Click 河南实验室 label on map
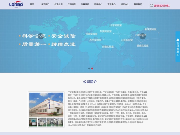 click(91, 34)
